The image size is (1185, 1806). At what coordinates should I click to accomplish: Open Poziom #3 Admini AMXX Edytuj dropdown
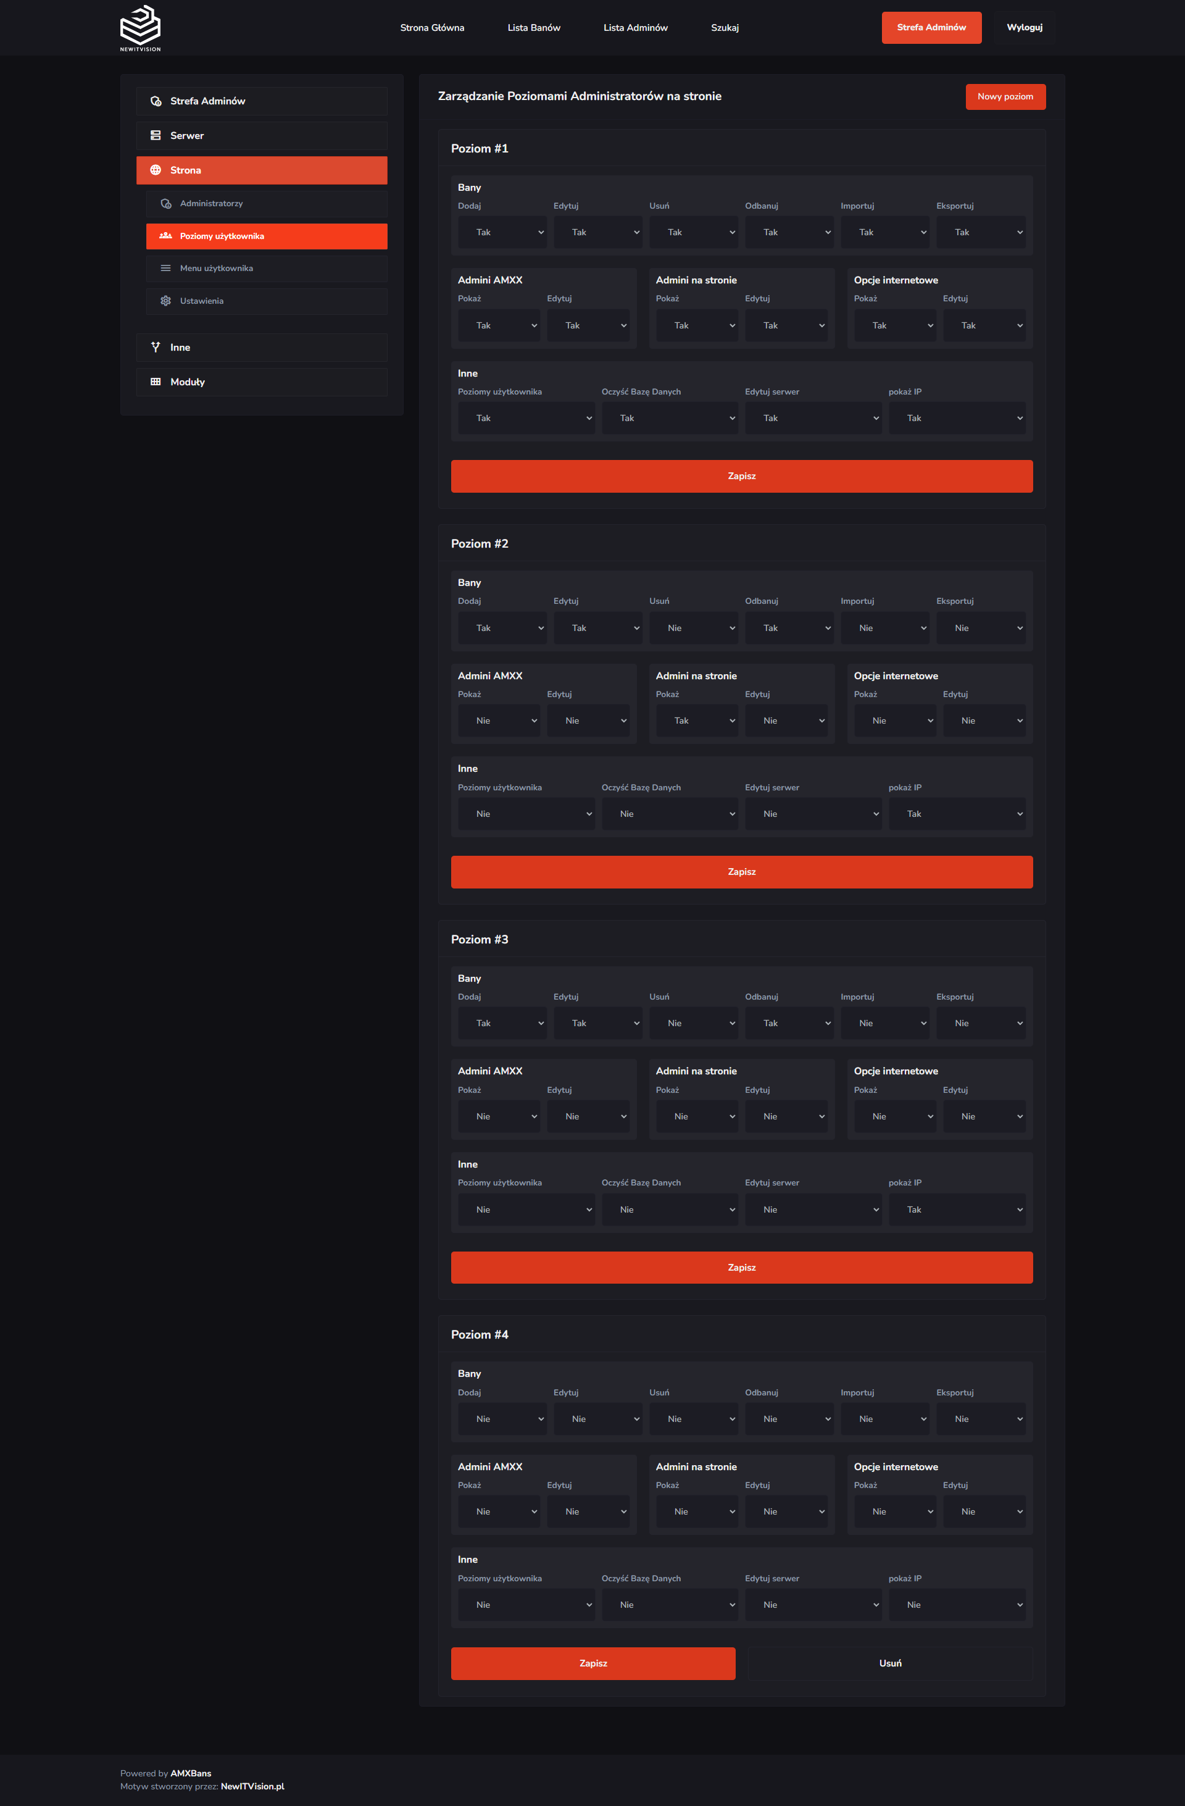click(588, 1117)
